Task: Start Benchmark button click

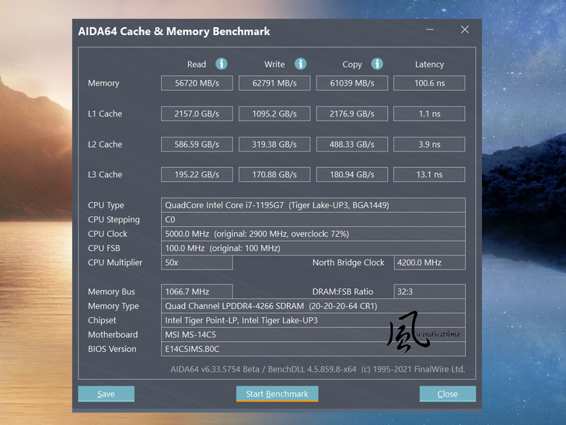Action: coord(277,394)
